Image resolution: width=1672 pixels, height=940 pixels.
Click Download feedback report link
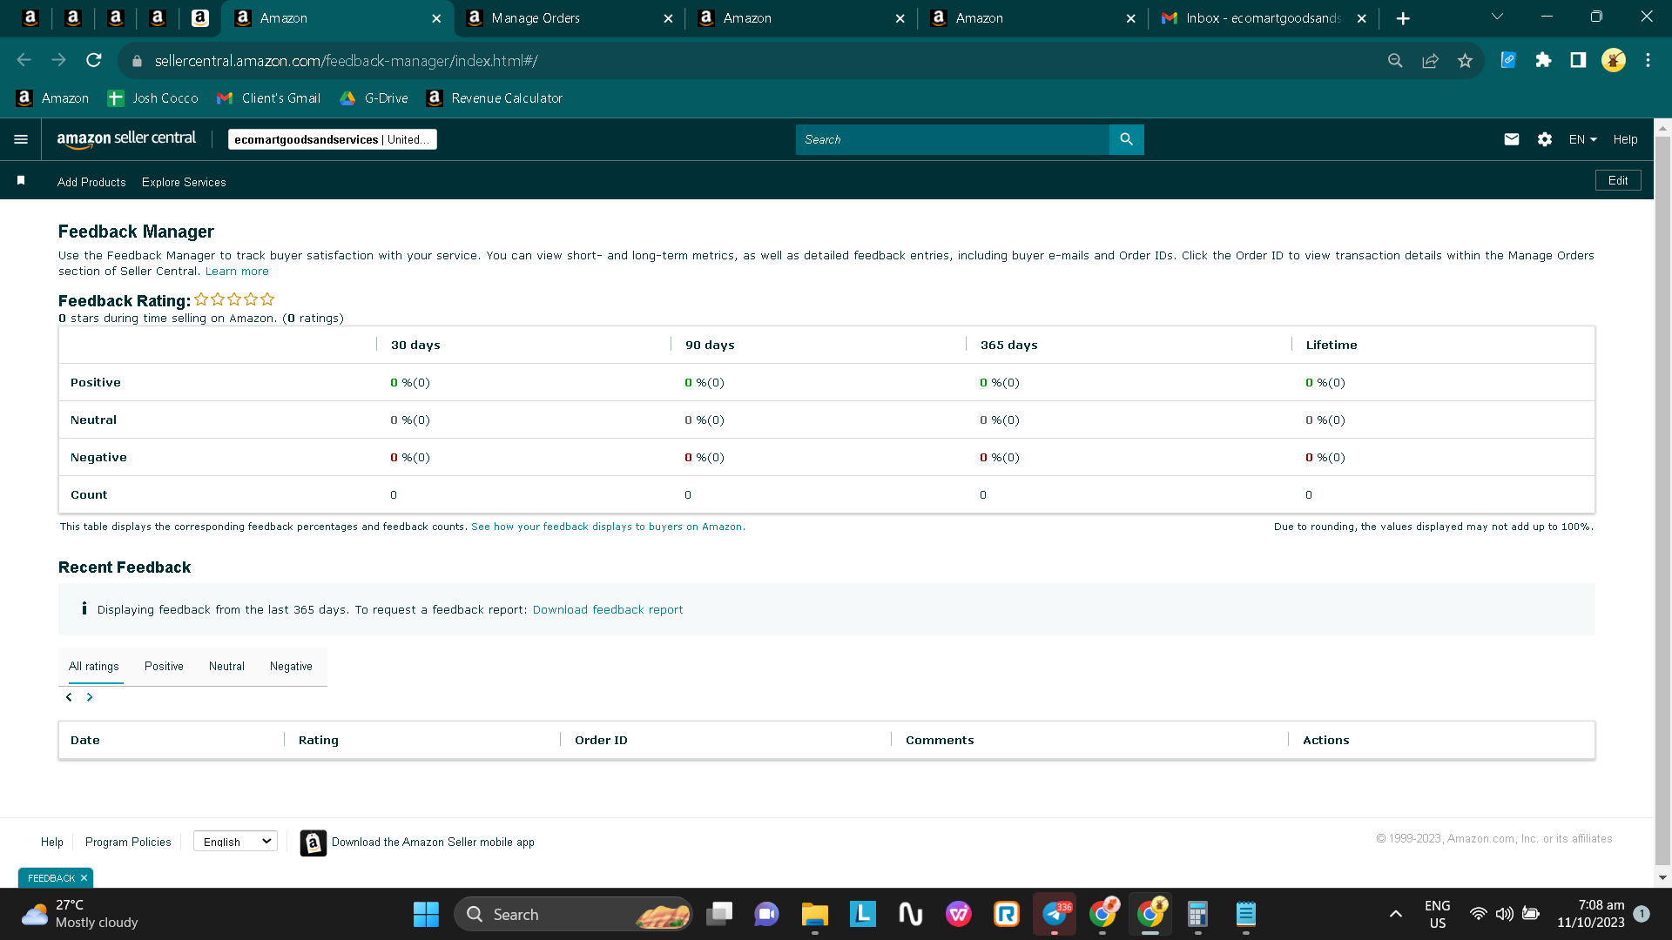[608, 610]
